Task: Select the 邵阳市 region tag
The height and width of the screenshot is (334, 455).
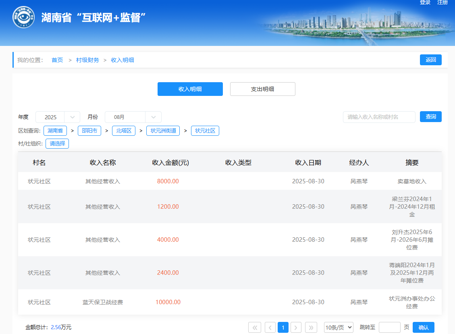Action: coord(89,131)
